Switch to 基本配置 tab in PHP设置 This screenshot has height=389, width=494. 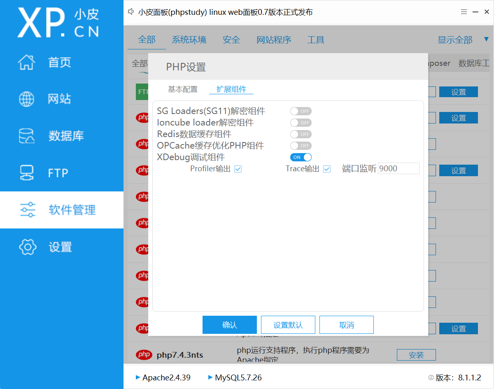pos(182,89)
